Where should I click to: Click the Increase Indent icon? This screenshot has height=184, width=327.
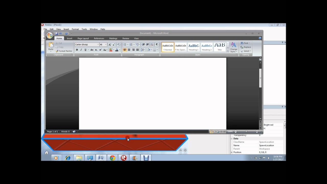(147, 44)
